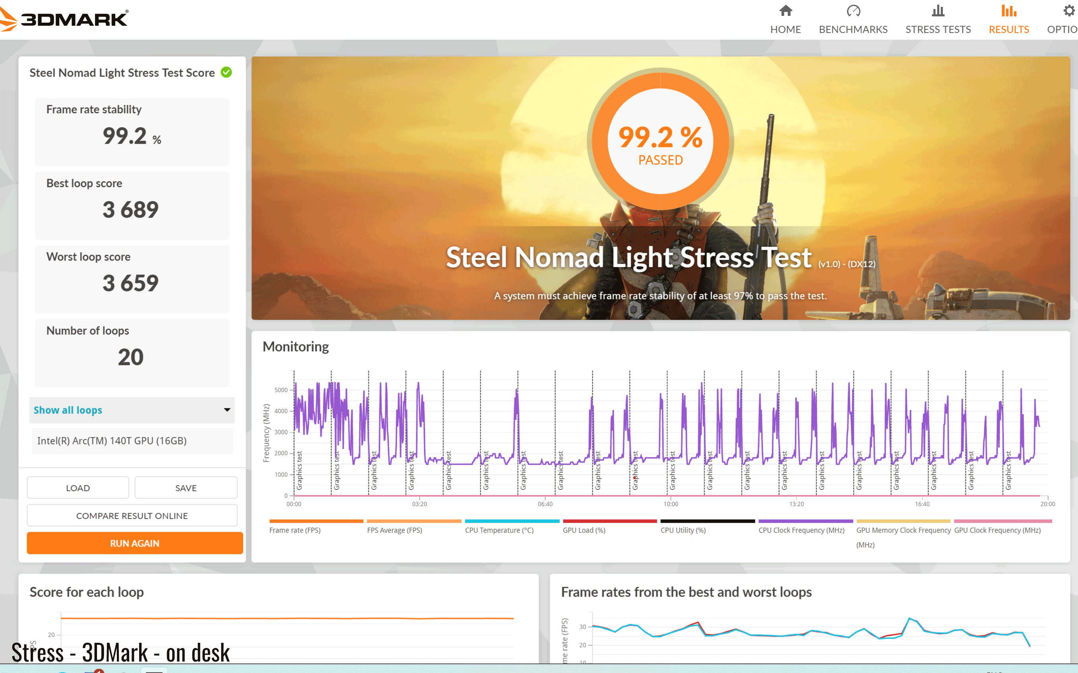Screen dimensions: 1078x673
Task: Toggle the GPU Memory Clock Frequency legend series
Action: [x=903, y=534]
